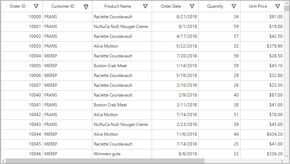Select the unit price $91.00 cell
Image resolution: width=290 pixels, height=164 pixels.
[x=262, y=17]
